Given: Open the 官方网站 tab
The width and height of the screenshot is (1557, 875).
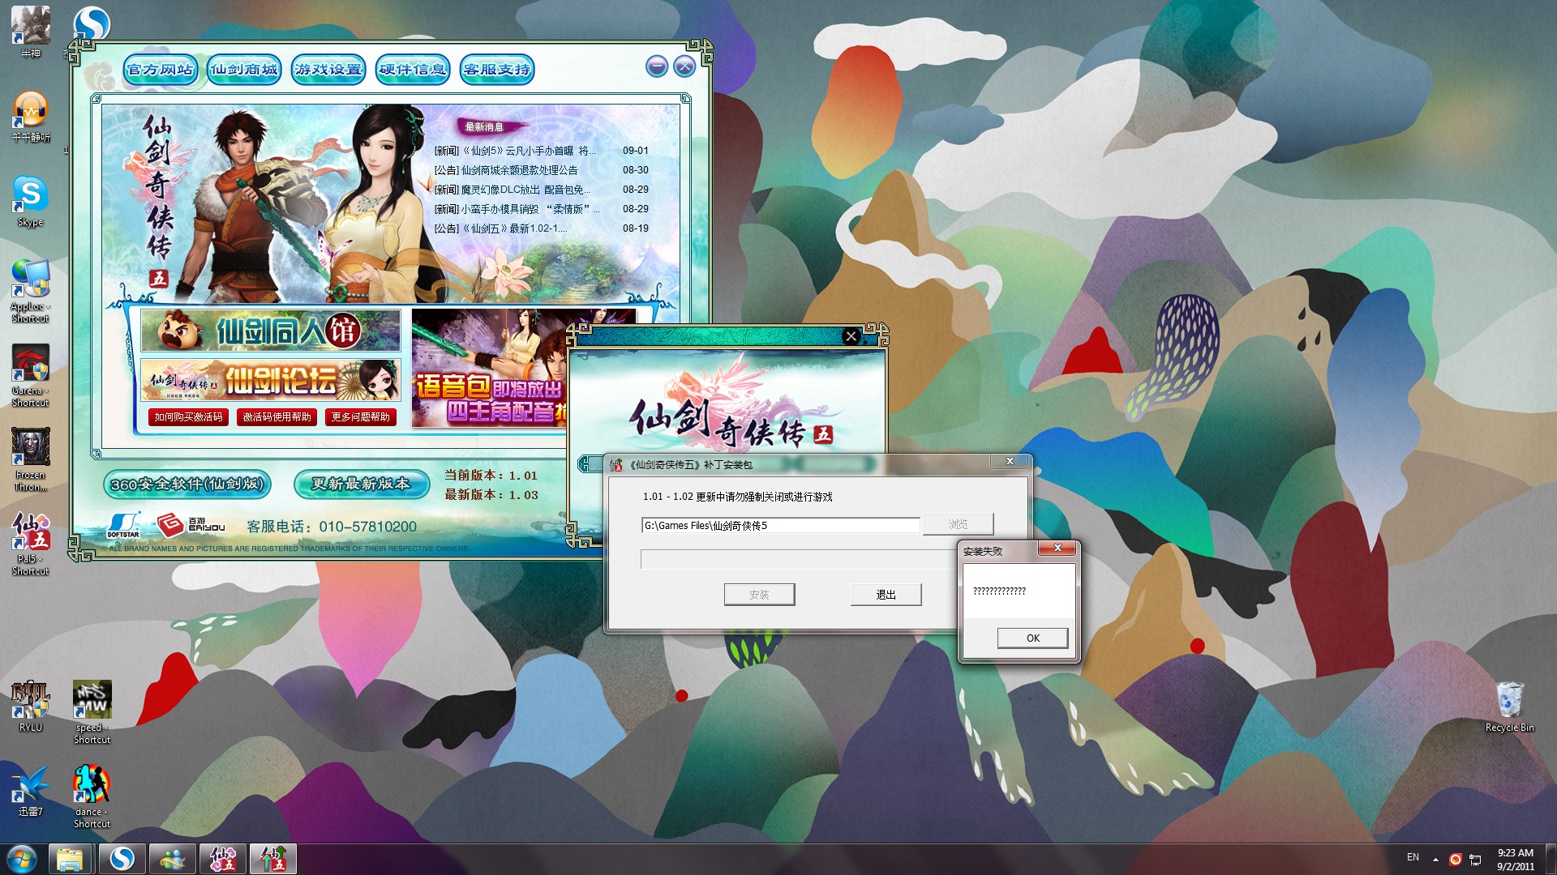Looking at the screenshot, I should (x=160, y=70).
